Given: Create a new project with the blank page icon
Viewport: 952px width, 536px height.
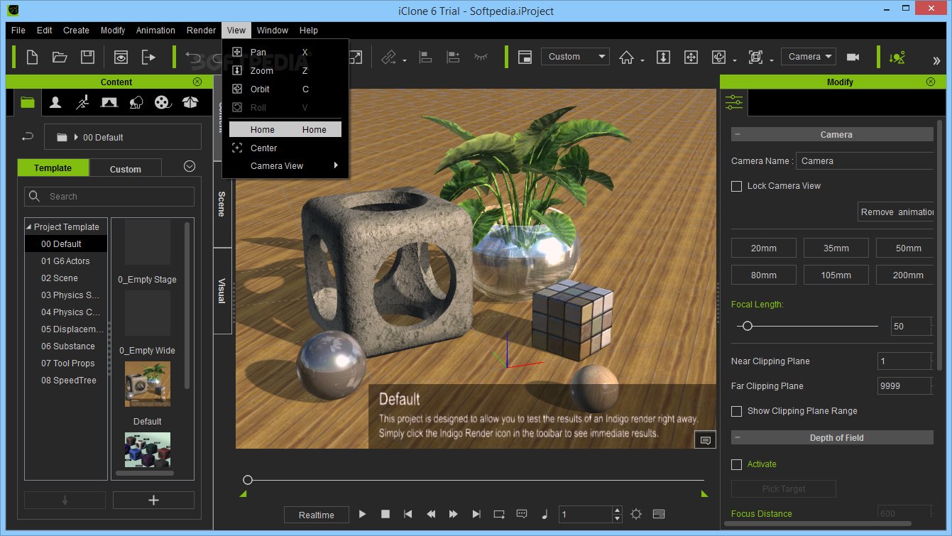Looking at the screenshot, I should tap(32, 57).
